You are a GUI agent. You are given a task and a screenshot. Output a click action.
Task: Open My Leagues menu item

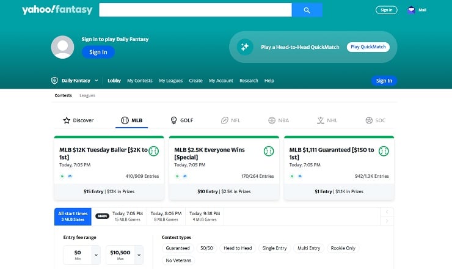[x=170, y=81]
